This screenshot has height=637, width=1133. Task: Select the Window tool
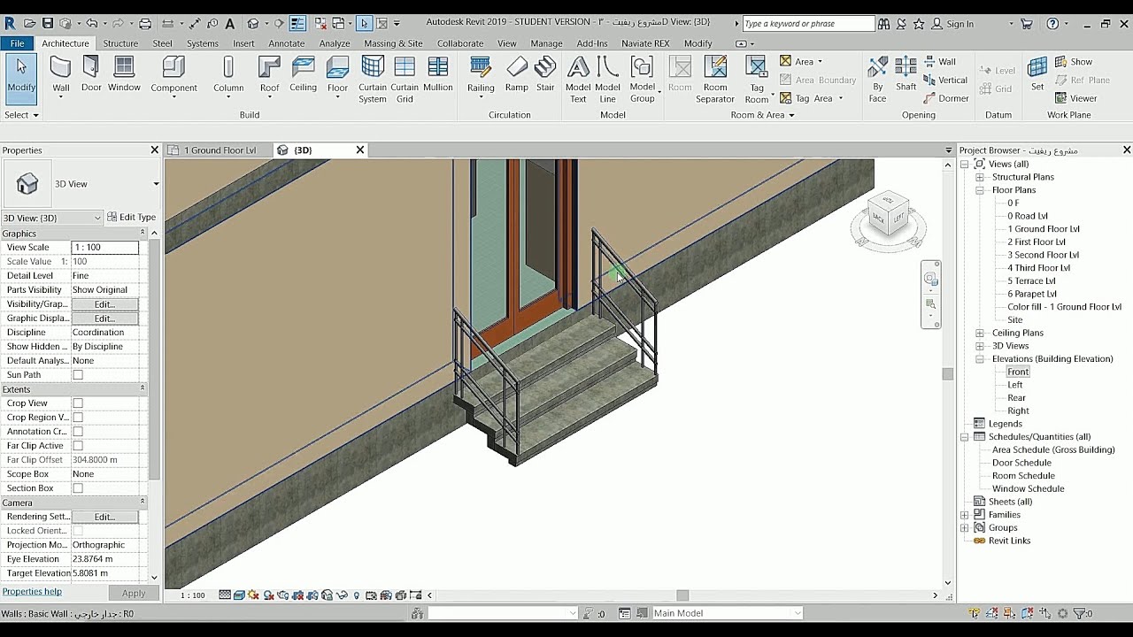[124, 74]
